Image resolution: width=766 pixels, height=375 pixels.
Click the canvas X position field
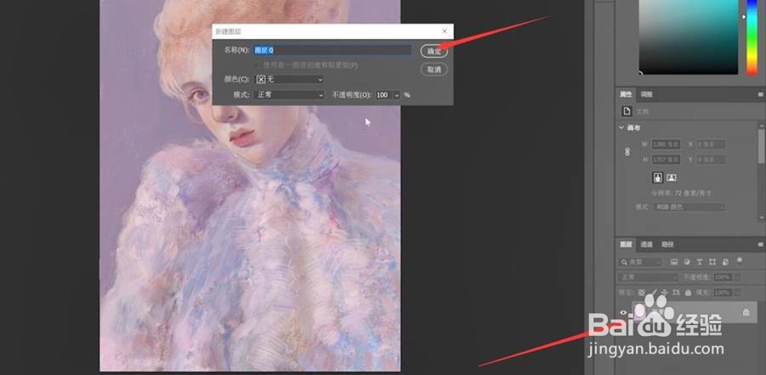pyautogui.click(x=712, y=144)
